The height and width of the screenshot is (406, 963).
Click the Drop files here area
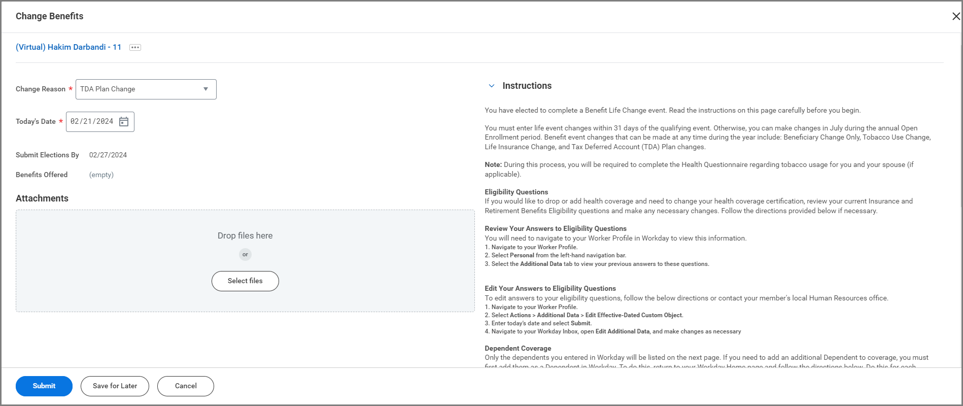coord(245,236)
